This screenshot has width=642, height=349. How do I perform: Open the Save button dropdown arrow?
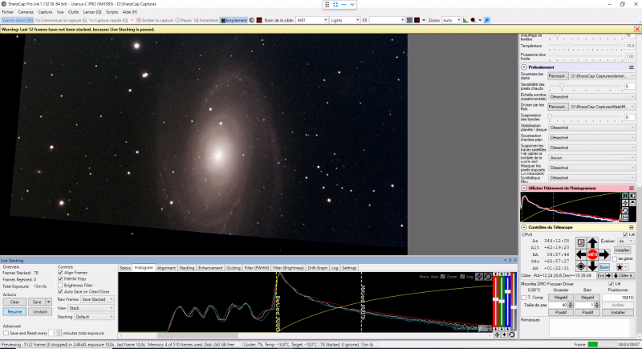(48, 302)
